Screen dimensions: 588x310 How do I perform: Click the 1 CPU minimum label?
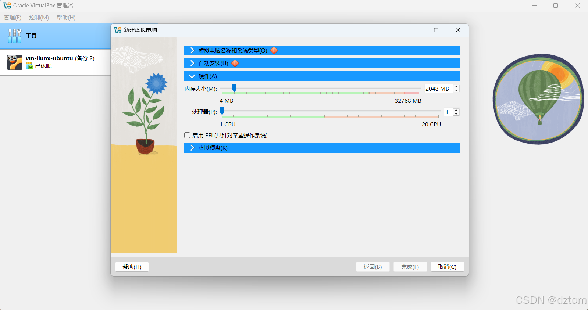pyautogui.click(x=228, y=125)
